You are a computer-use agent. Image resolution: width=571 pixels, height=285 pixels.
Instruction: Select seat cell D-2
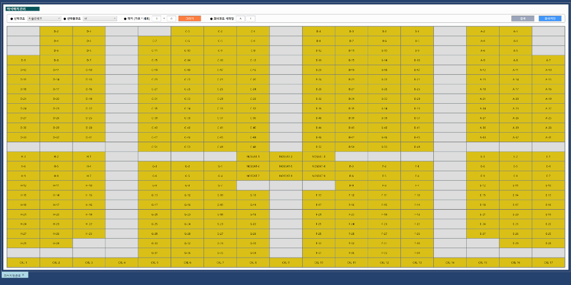pos(56,31)
